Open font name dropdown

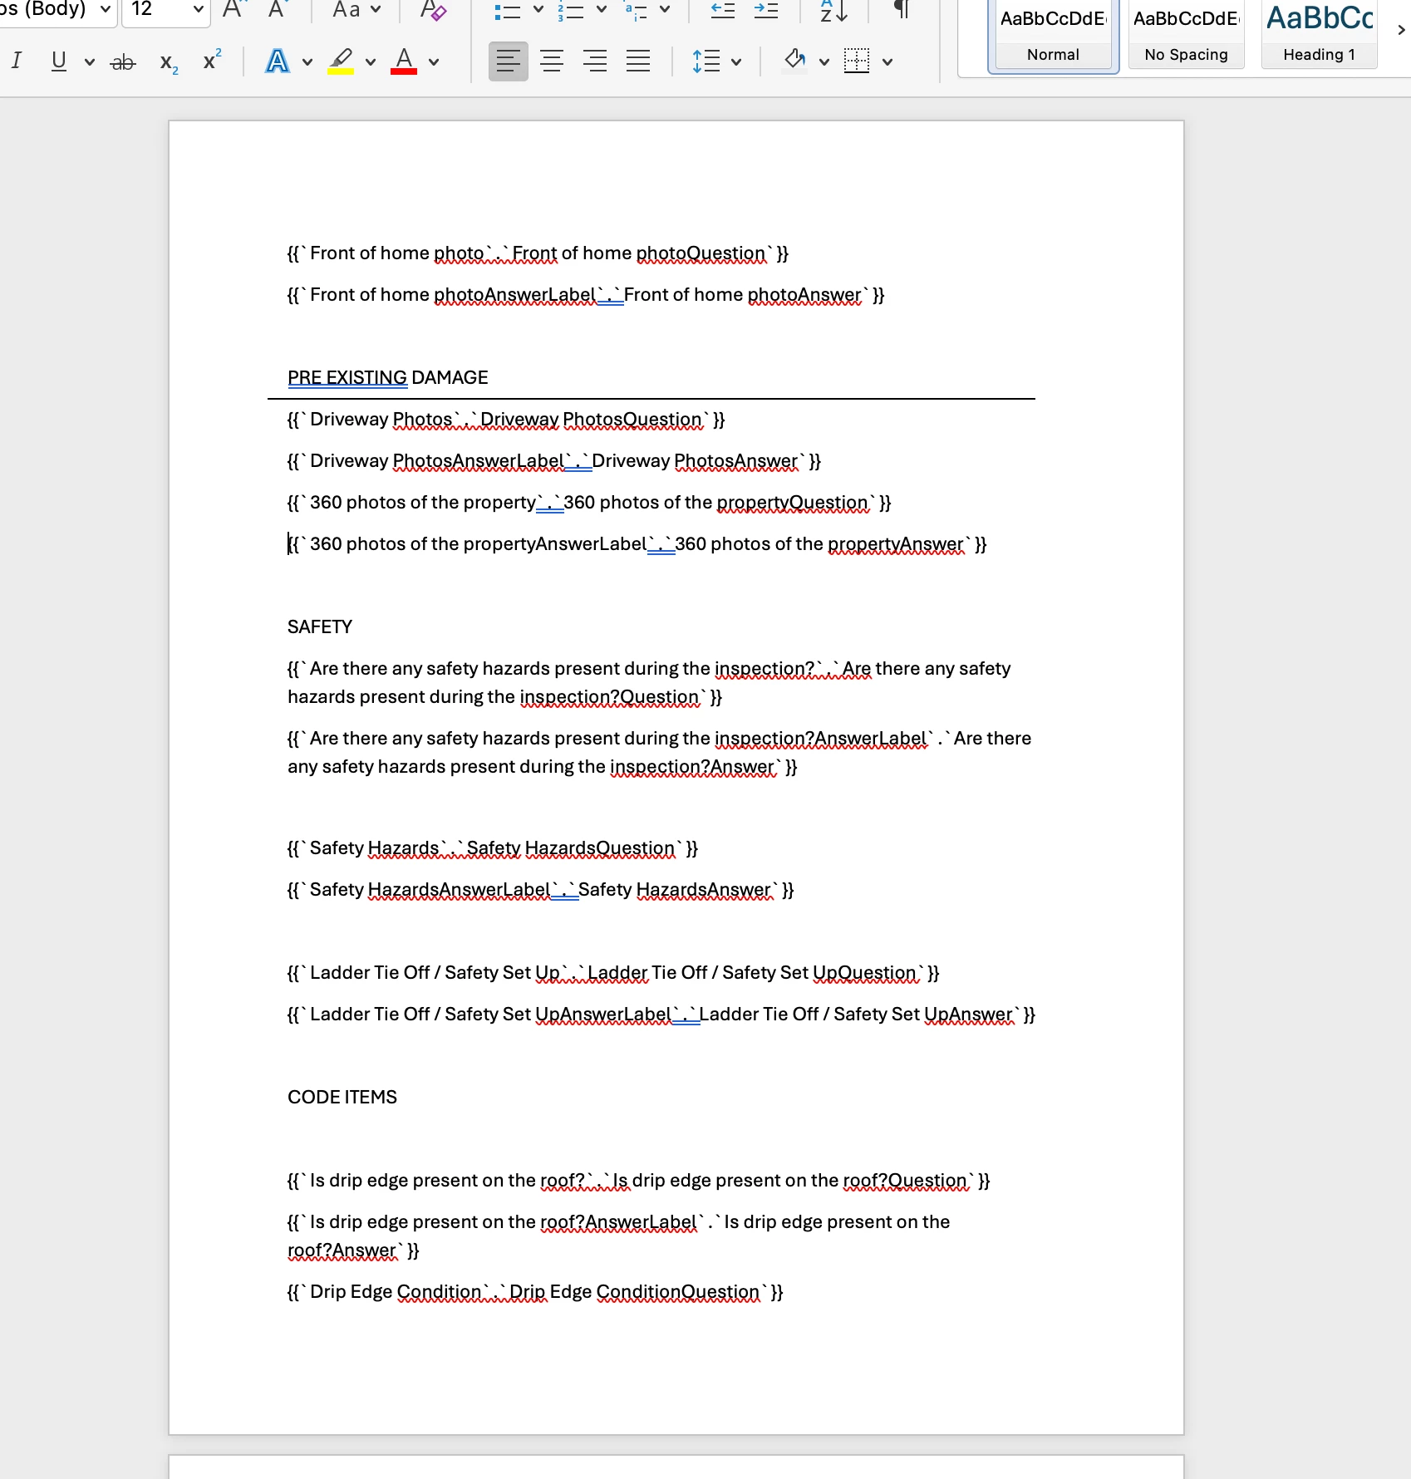tap(106, 10)
